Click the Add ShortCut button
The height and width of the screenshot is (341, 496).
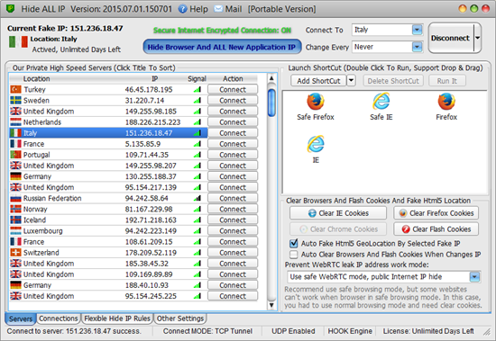point(318,81)
